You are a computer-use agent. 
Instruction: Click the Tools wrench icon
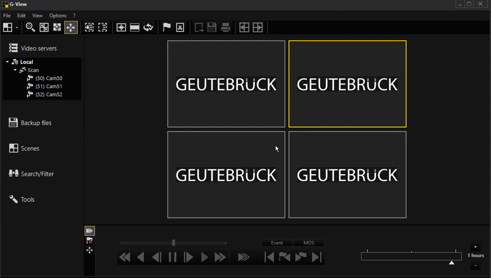pyautogui.click(x=14, y=199)
